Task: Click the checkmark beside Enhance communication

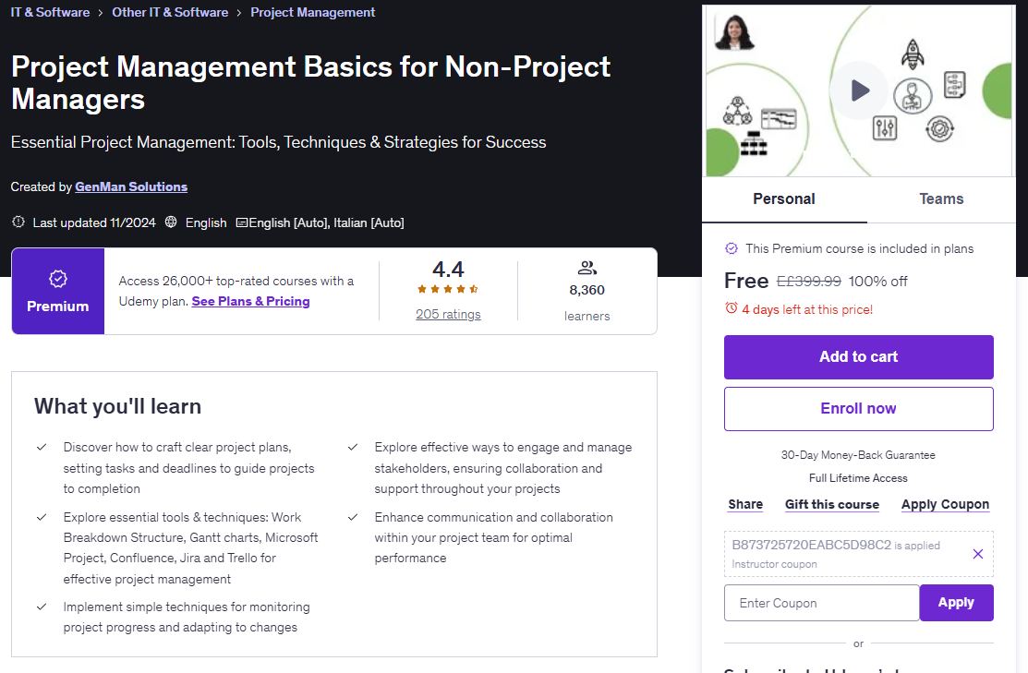Action: coord(353,517)
